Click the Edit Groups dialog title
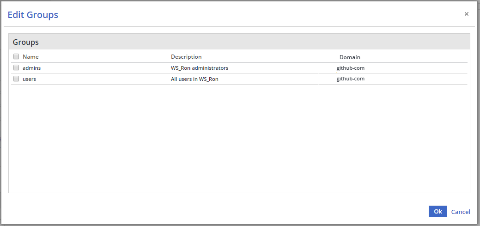Screen dimensions: 480x226 (x=33, y=15)
